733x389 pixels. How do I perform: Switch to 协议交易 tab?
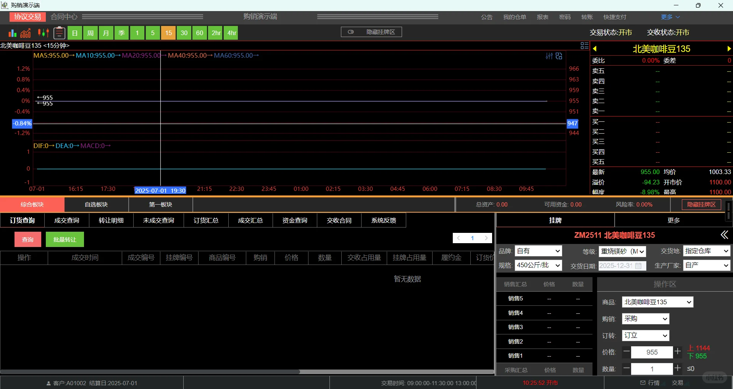click(x=27, y=17)
